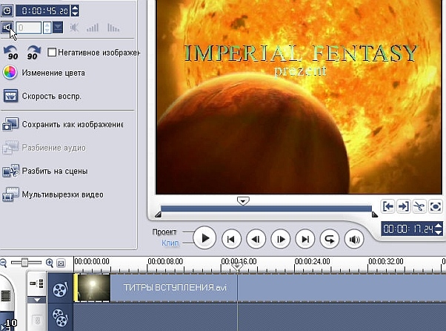This screenshot has width=446, height=331.
Task: Enlarge the preview window
Action: coord(436,206)
